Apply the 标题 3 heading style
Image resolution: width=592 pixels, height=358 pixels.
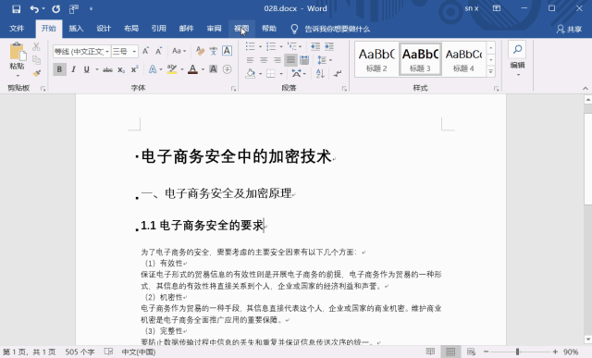click(x=420, y=59)
